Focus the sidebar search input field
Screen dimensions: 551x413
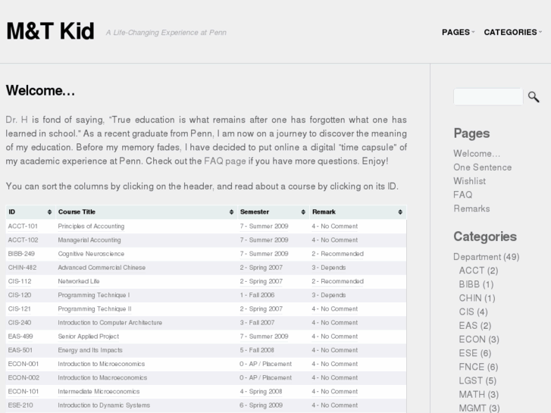tap(487, 97)
